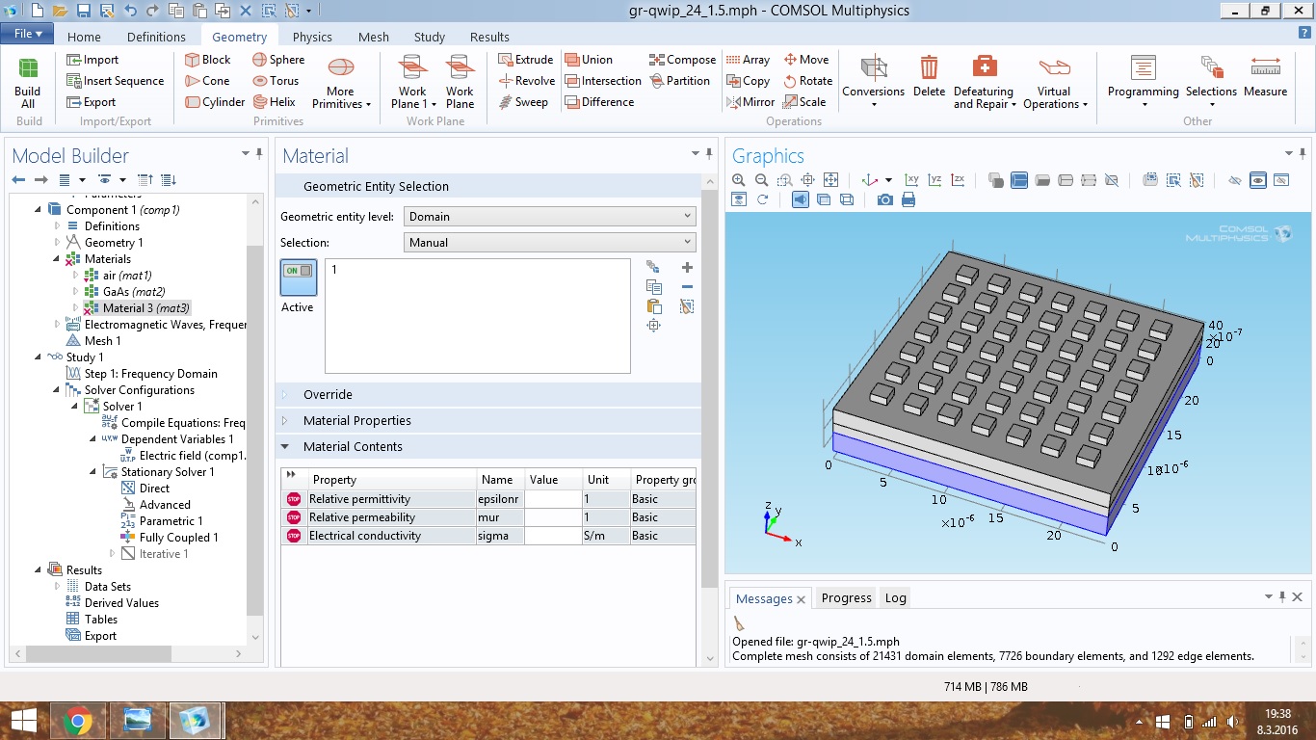1316x740 pixels.
Task: Click Insert Sequence button
Action: click(x=115, y=81)
